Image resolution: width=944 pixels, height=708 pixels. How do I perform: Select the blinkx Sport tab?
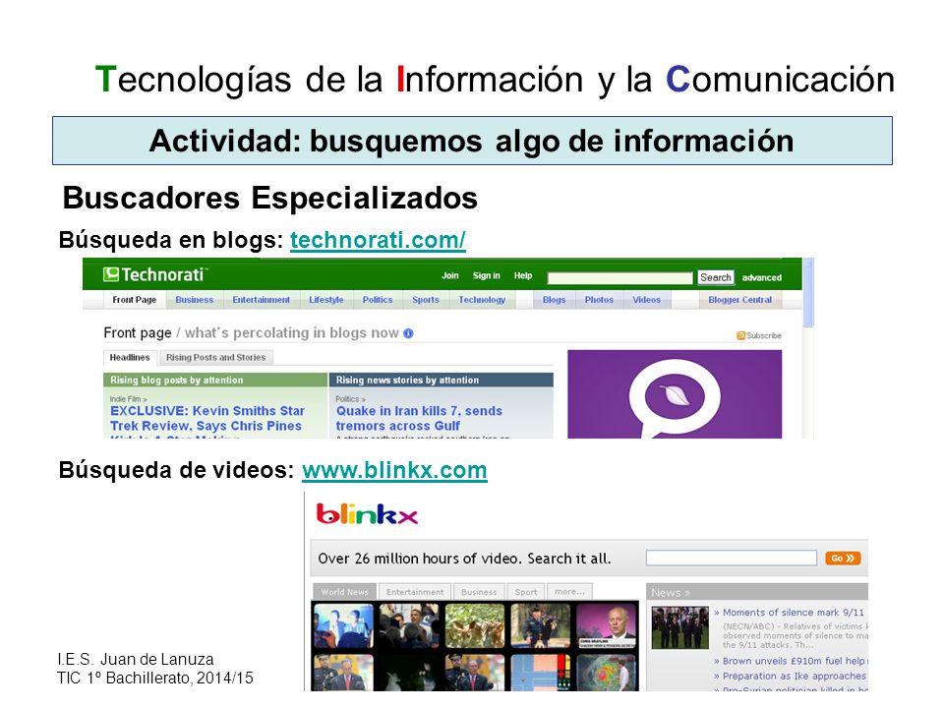[x=525, y=592]
